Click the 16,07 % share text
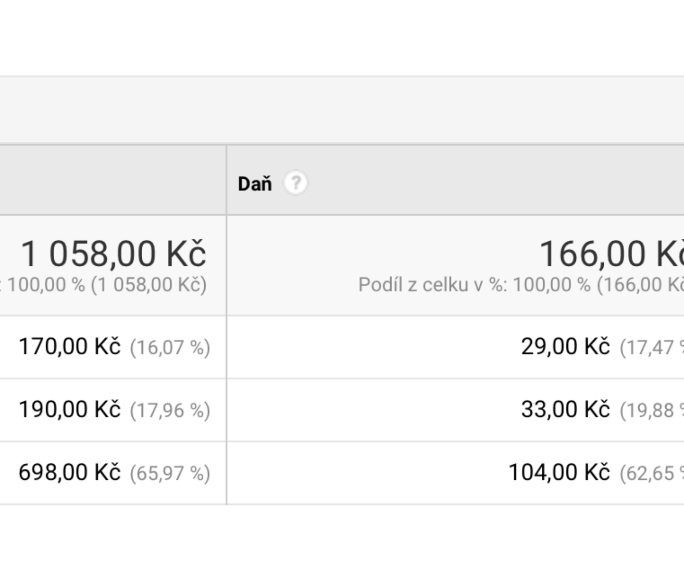Image resolution: width=684 pixels, height=570 pixels. click(x=170, y=347)
